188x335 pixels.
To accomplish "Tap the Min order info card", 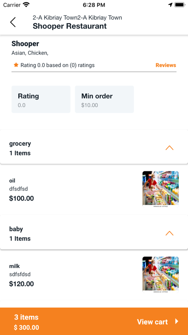I will [x=105, y=99].
